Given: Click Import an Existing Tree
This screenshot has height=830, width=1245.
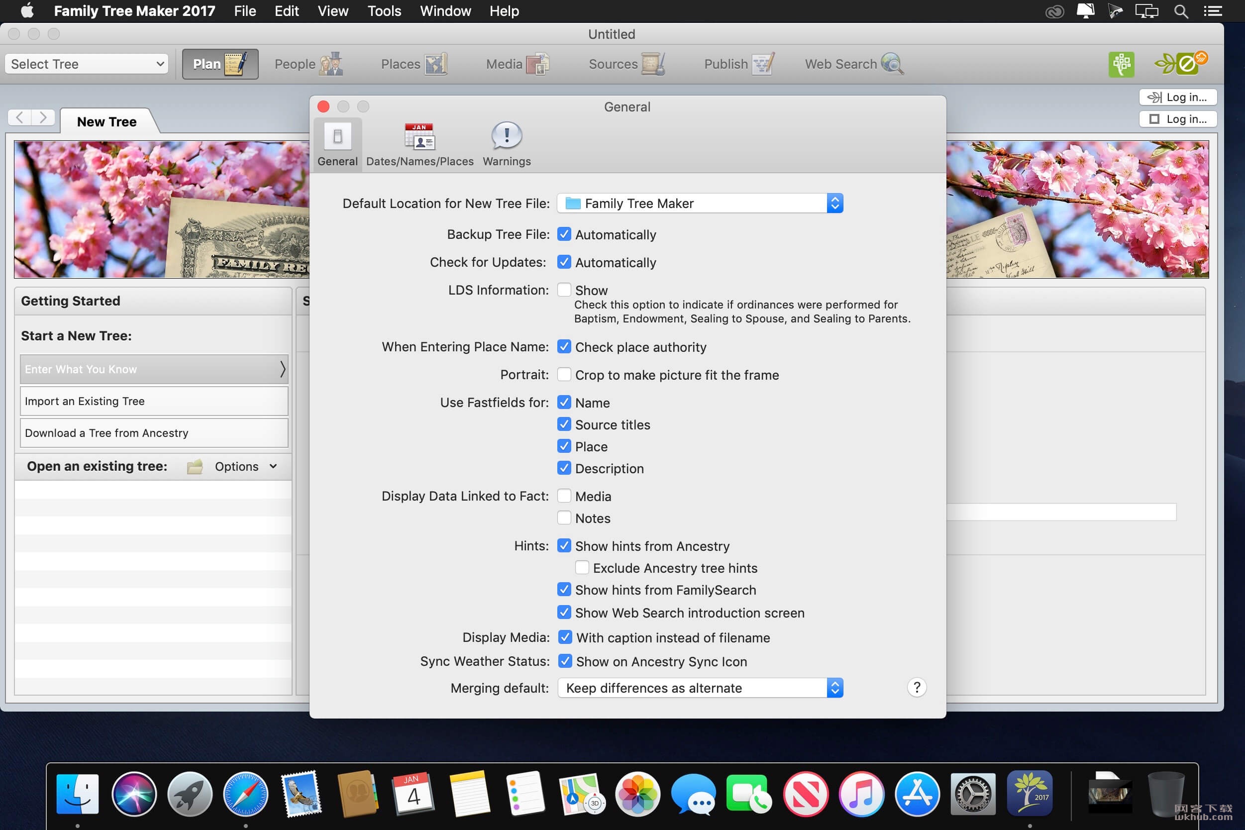Looking at the screenshot, I should (154, 401).
